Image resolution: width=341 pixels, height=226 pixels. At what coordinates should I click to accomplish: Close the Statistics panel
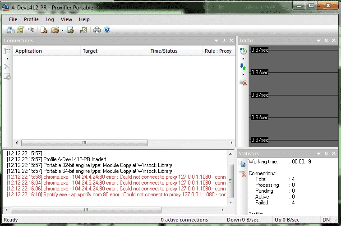334,154
